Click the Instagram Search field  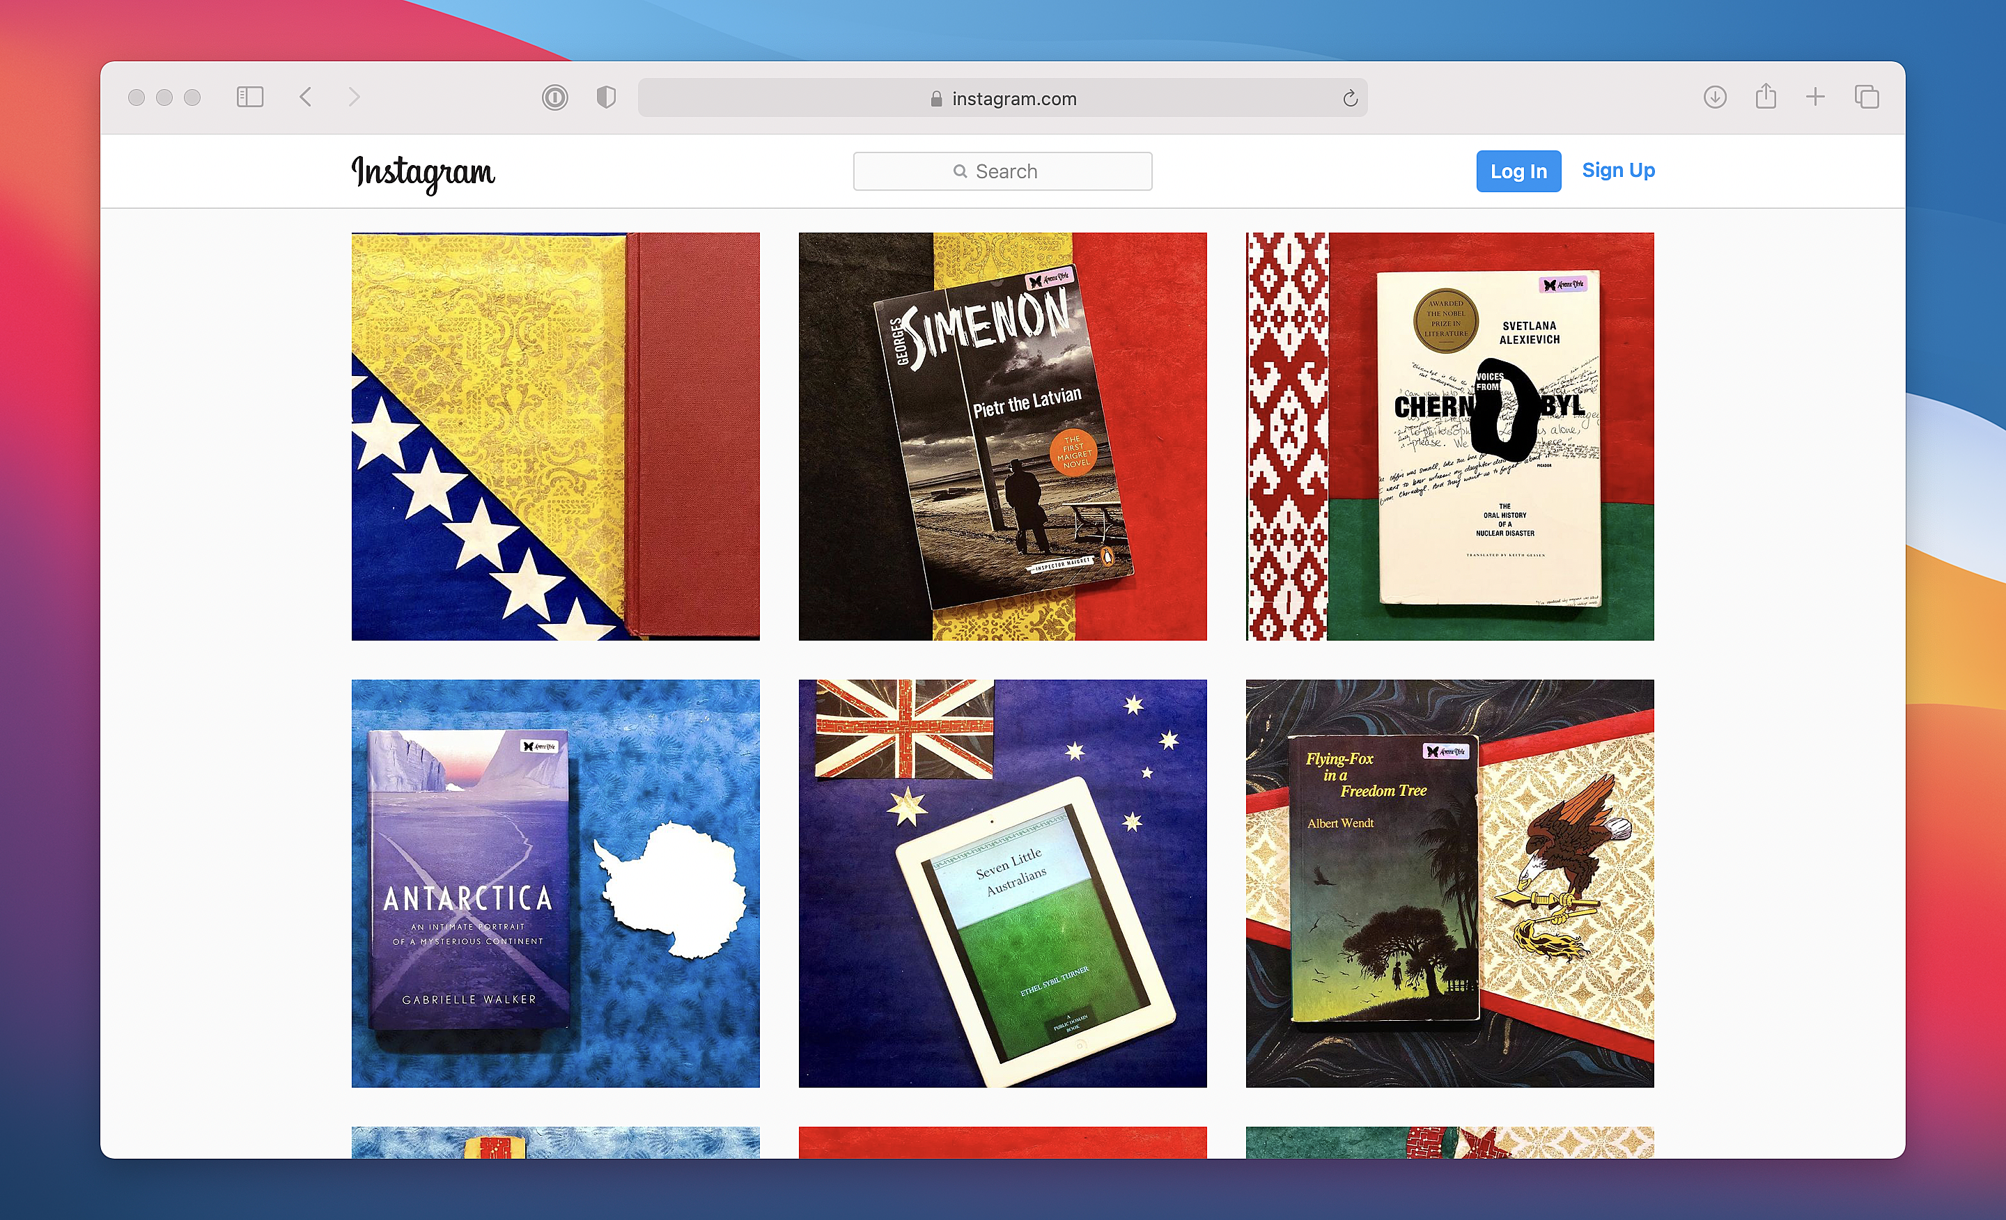1003,171
